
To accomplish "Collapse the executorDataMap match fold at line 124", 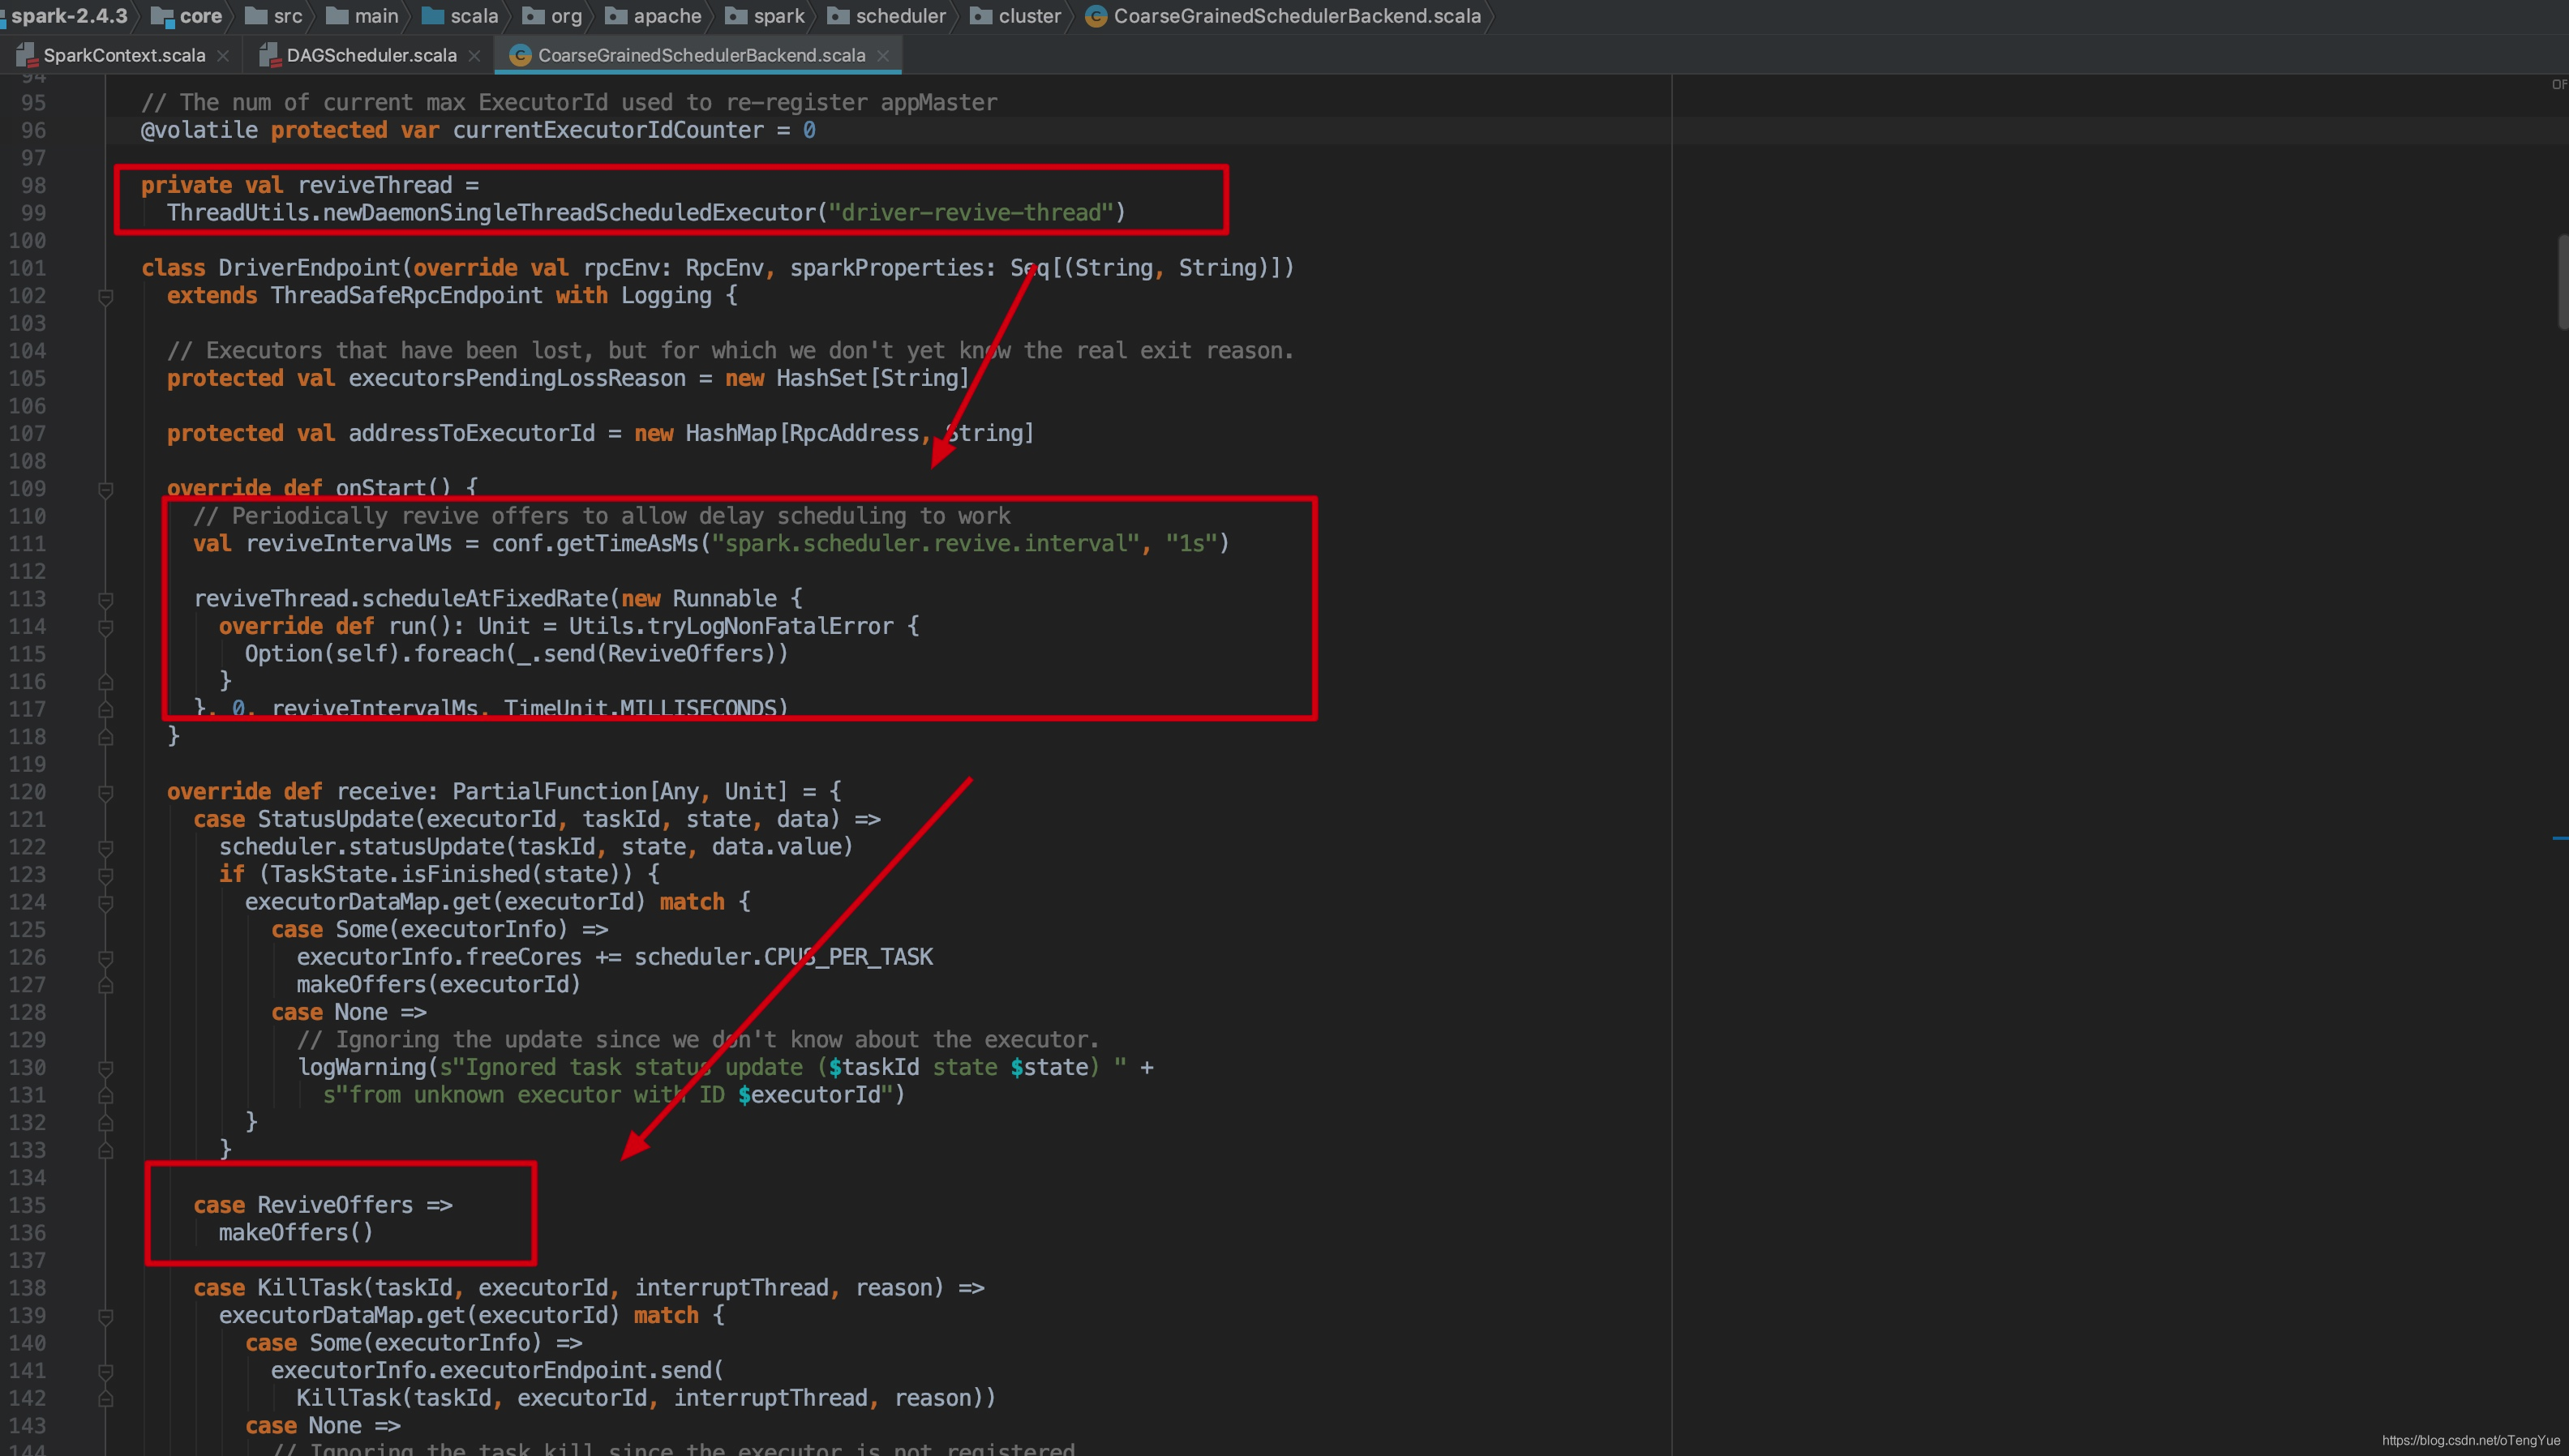I will tap(105, 903).
